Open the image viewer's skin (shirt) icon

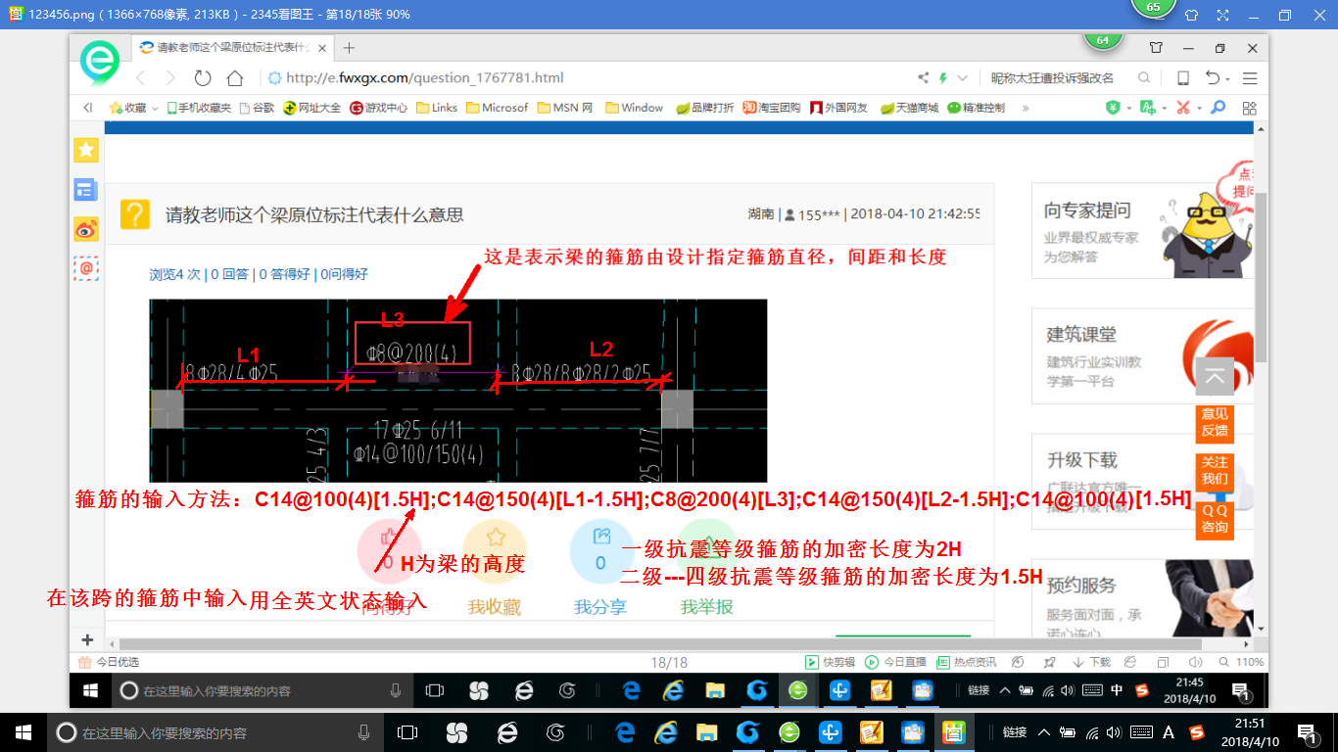(1191, 15)
